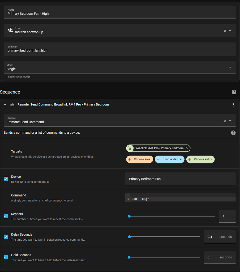Screen dimensions: 240x272
Task: Open the action's three-dot overflow menu
Action: pos(234,105)
